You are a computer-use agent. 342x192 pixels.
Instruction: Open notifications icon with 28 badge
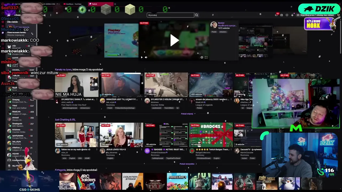tap(276, 15)
